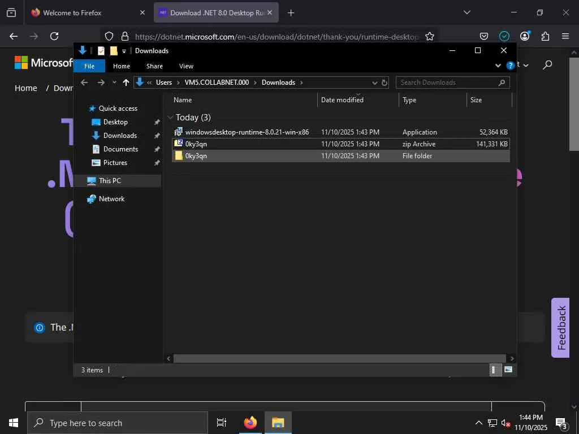Reload the Firefox page
The width and height of the screenshot is (579, 434).
pos(54,36)
